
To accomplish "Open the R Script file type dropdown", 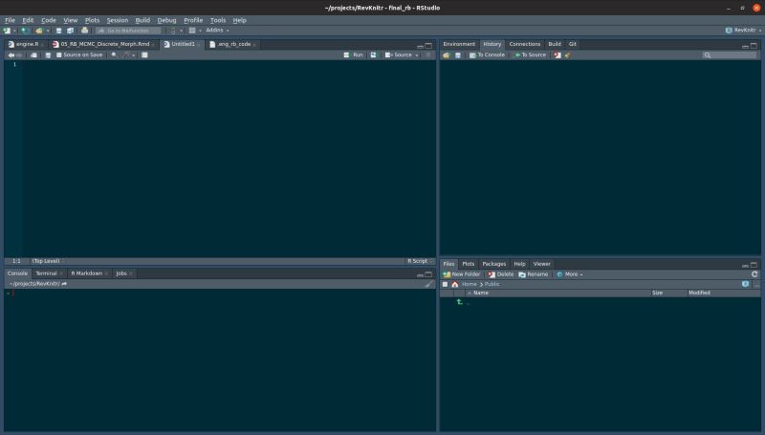I will click(420, 261).
